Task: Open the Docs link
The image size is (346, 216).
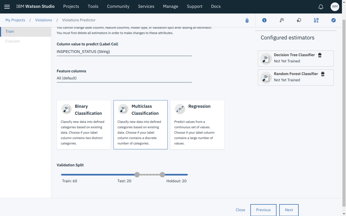Action: click(216, 6)
